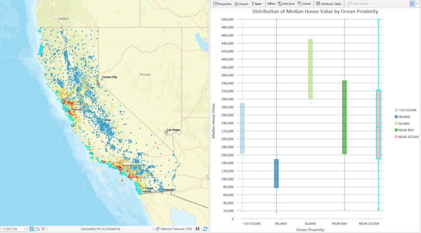421x233 pixels.
Task: Click the constraints icon in status bar
Action: point(37,229)
